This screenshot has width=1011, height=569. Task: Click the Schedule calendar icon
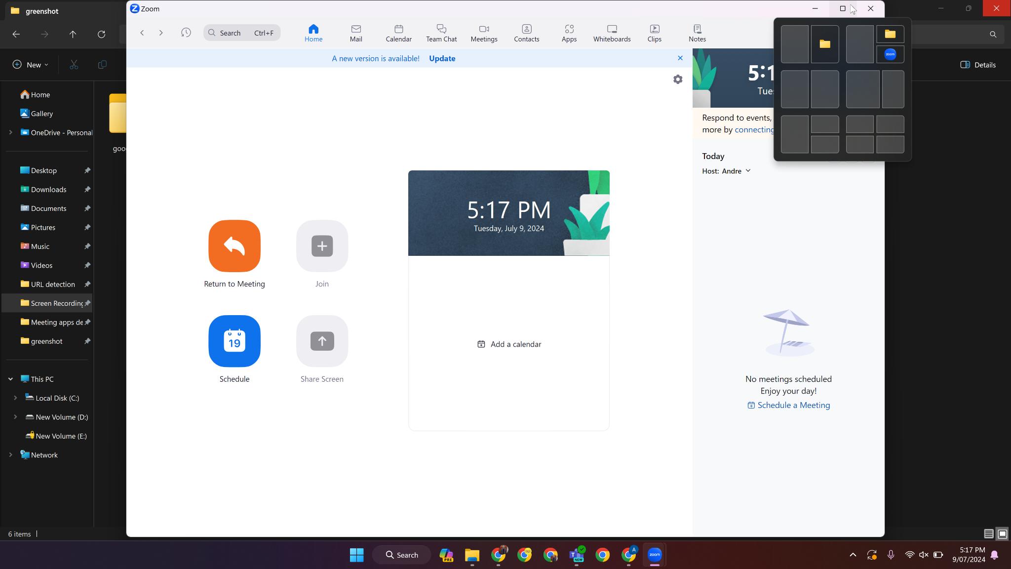coord(234,341)
